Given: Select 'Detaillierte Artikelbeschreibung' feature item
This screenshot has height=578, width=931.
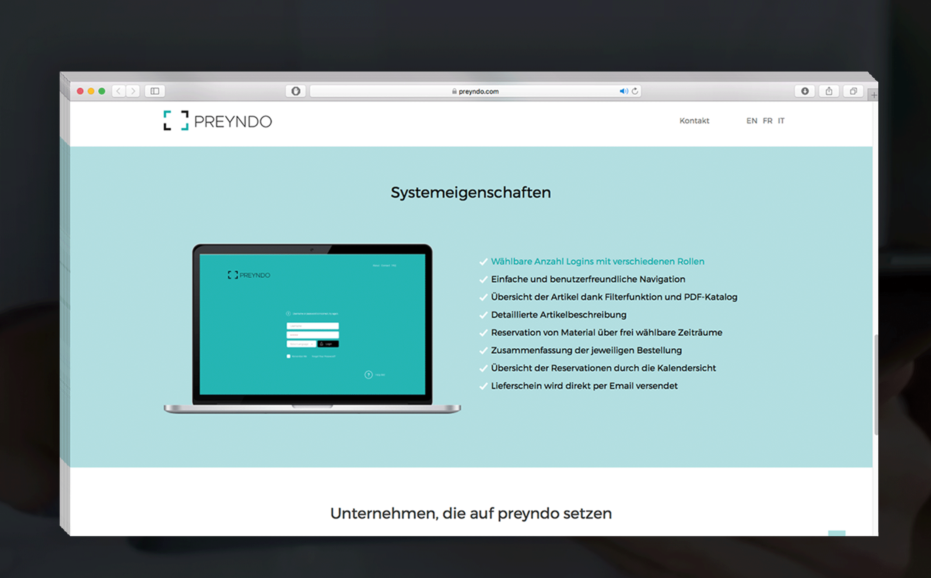Looking at the screenshot, I should (559, 315).
